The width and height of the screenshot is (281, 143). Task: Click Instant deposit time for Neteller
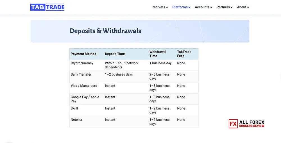pyautogui.click(x=110, y=119)
